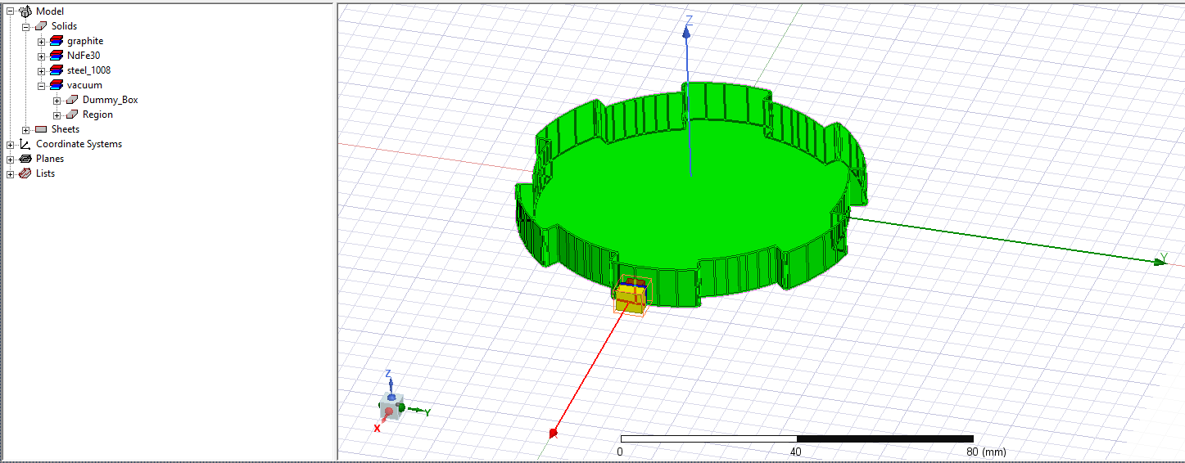Click the NdFe30 material icon

point(57,56)
